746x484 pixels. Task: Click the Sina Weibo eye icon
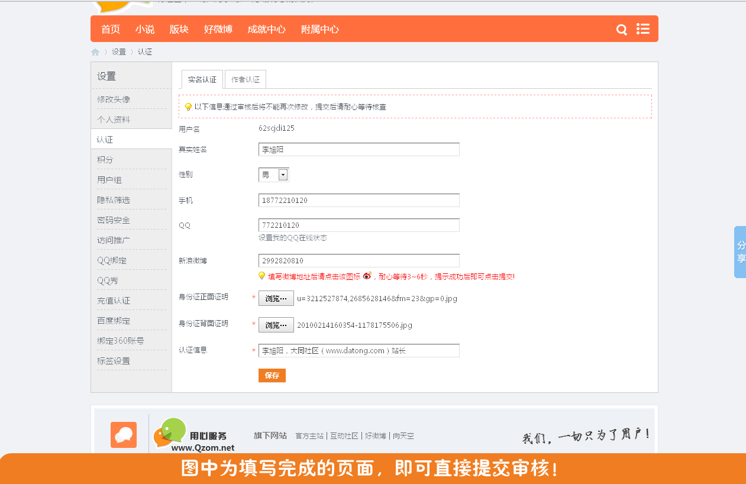[367, 276]
